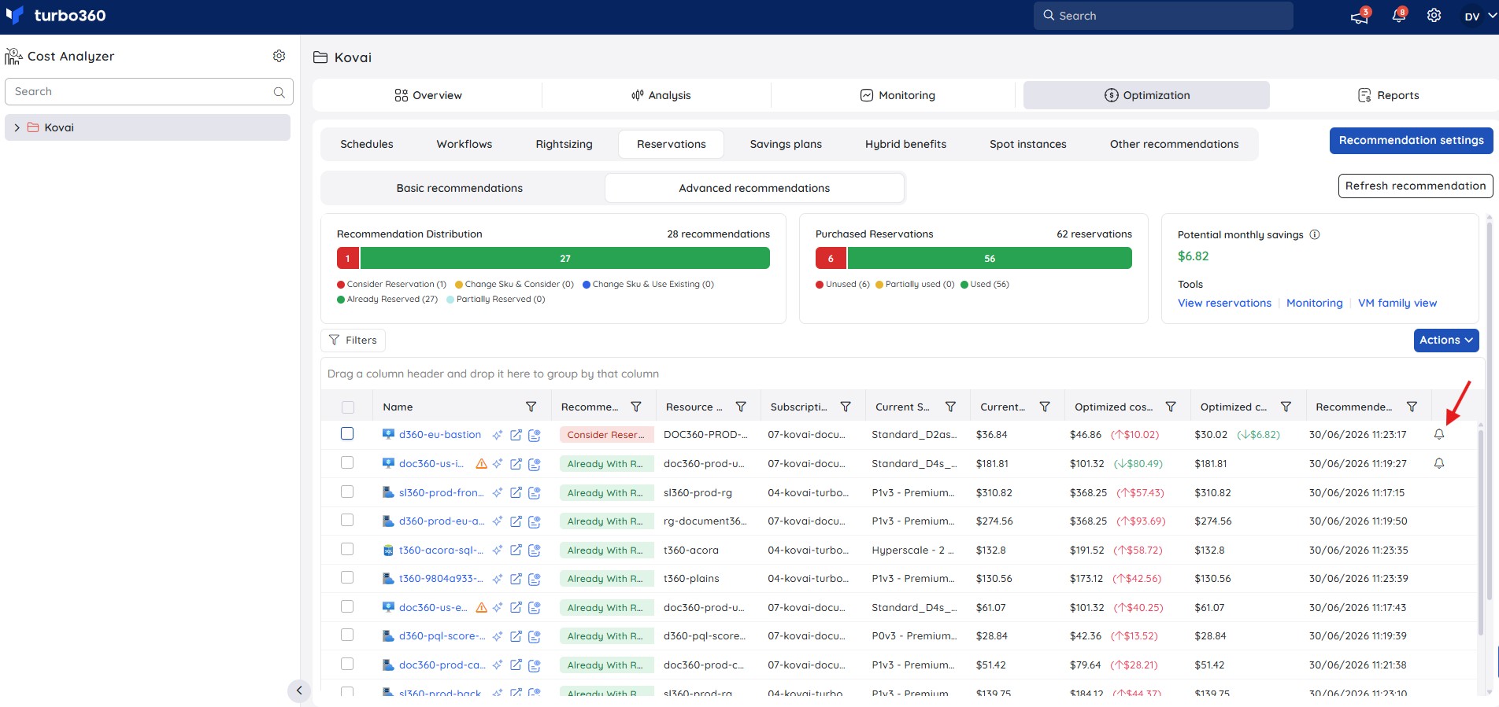Check the d360-pql-score row checkbox
Viewport: 1499px width, 707px height.
pyautogui.click(x=347, y=635)
